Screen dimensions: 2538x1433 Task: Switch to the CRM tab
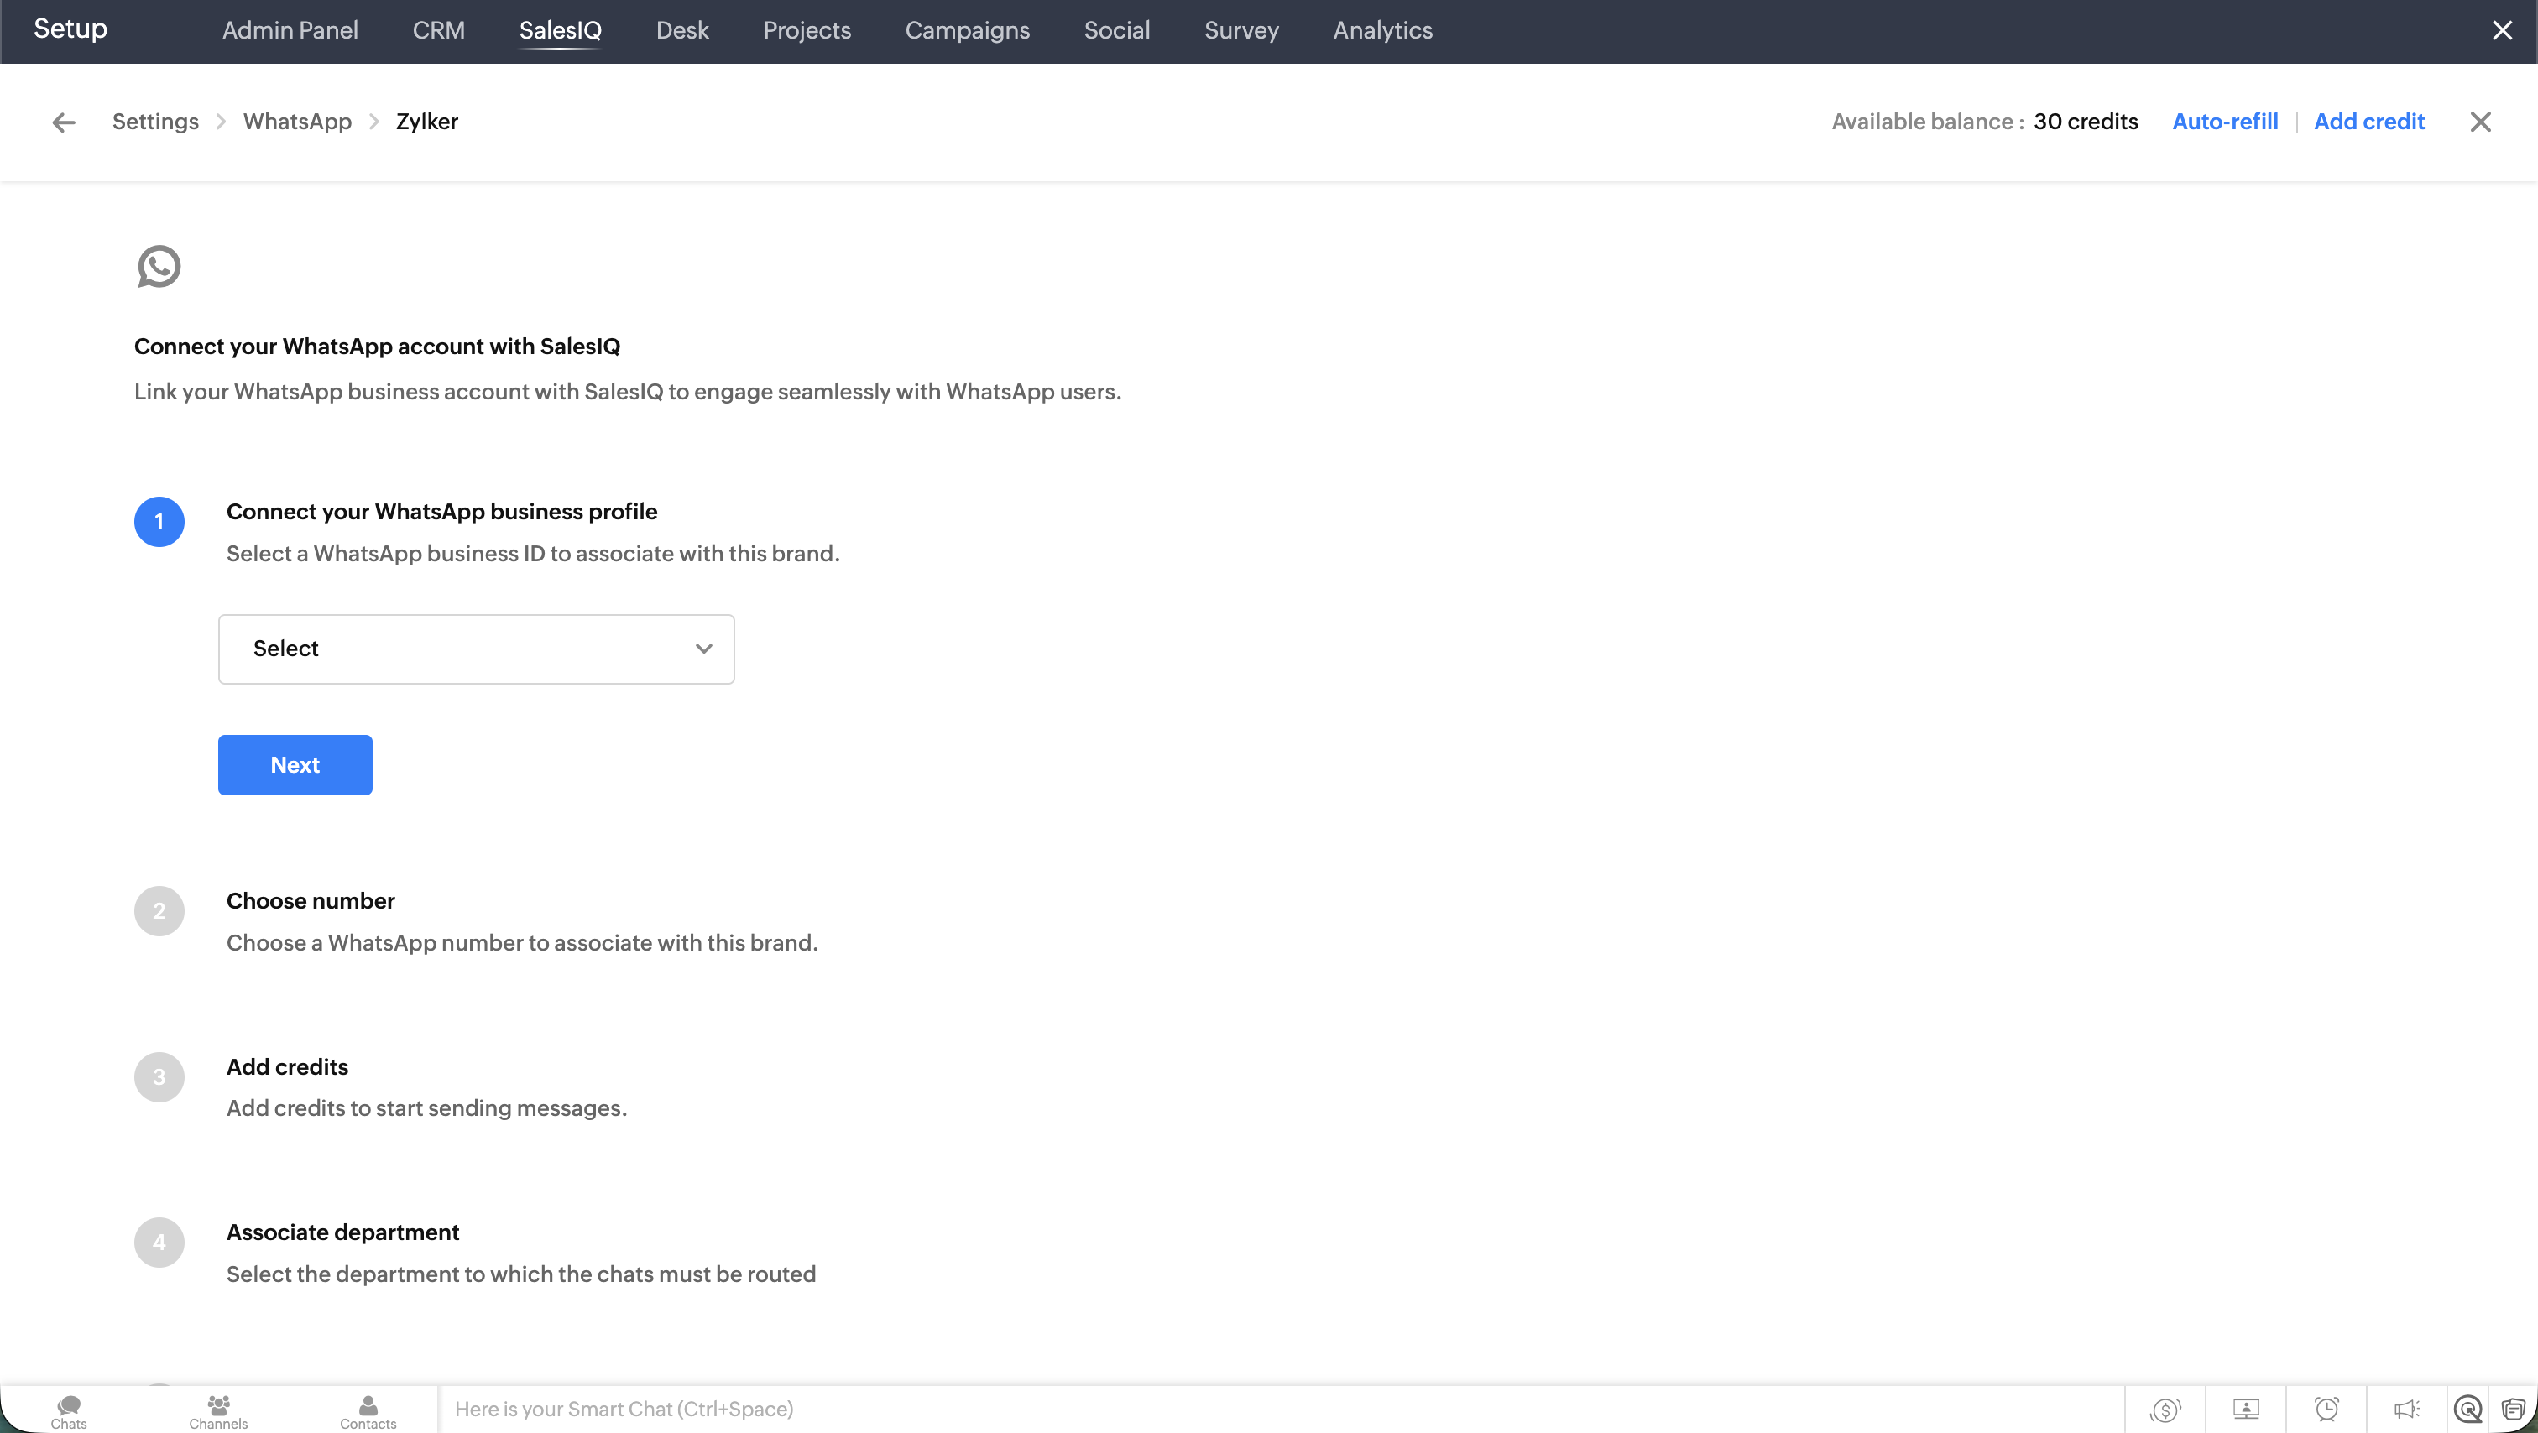pos(438,30)
